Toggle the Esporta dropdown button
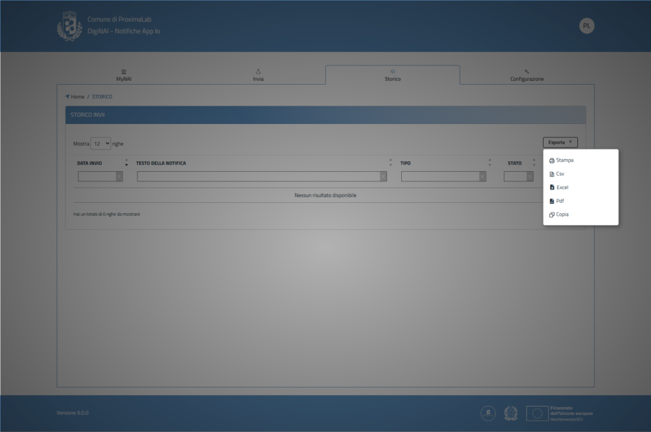The image size is (651, 432). coord(559,143)
